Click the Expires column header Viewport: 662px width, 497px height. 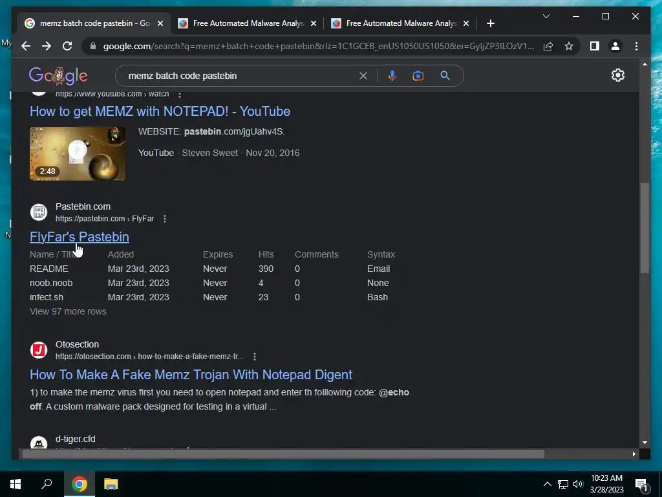[x=218, y=254]
